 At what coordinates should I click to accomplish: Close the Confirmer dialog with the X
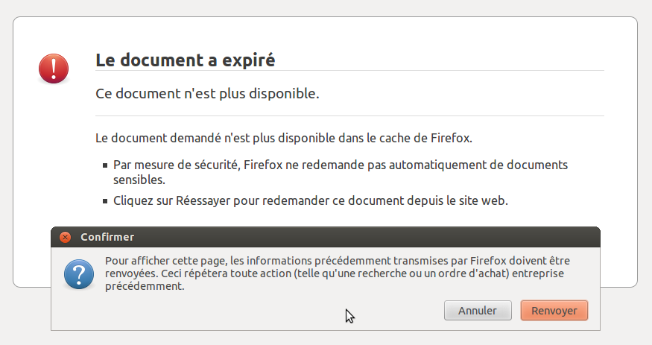pyautogui.click(x=65, y=237)
